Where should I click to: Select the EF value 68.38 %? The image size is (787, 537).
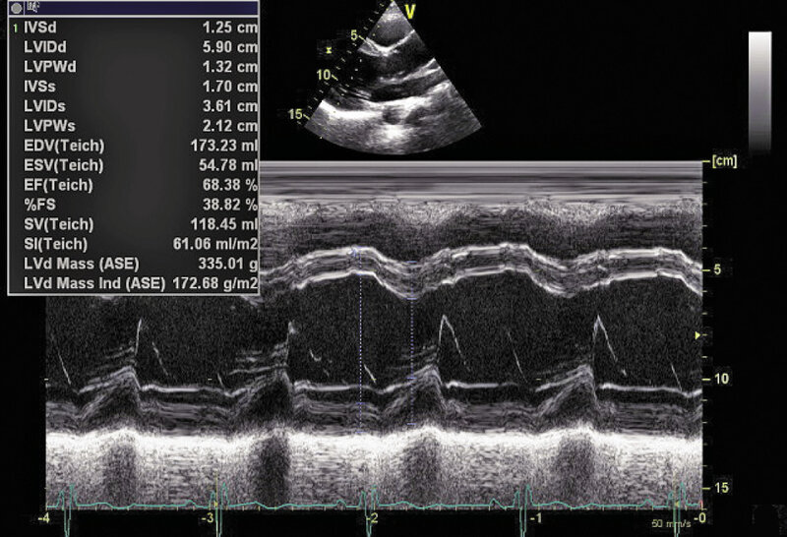click(230, 185)
